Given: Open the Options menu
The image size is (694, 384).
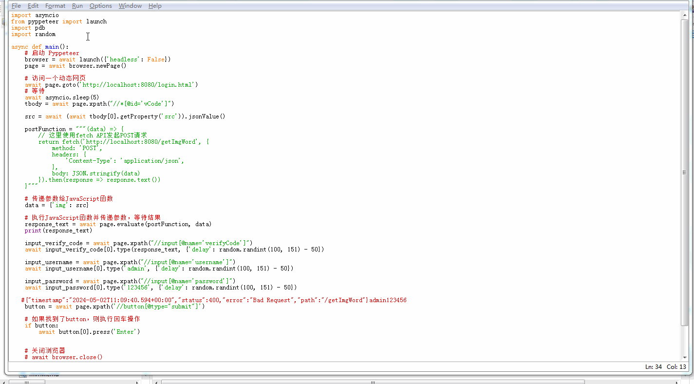Looking at the screenshot, I should pos(101,6).
